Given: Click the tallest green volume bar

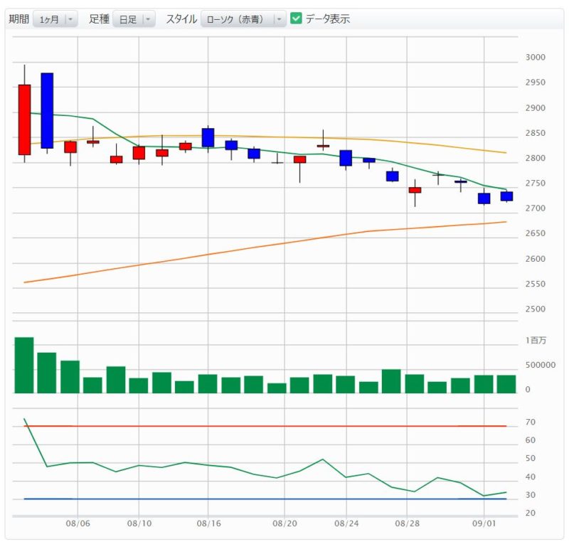Looking at the screenshot, I should tap(24, 365).
